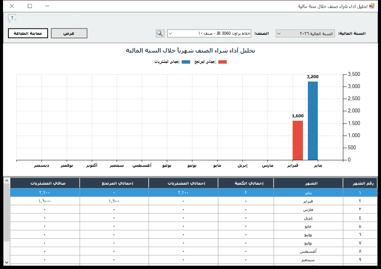Select the سبتمبر cell in the table
Image resolution: width=381 pixels, height=269 pixels.
pyautogui.click(x=308, y=260)
